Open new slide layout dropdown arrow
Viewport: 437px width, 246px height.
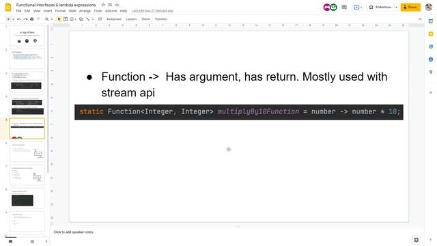coord(13,19)
